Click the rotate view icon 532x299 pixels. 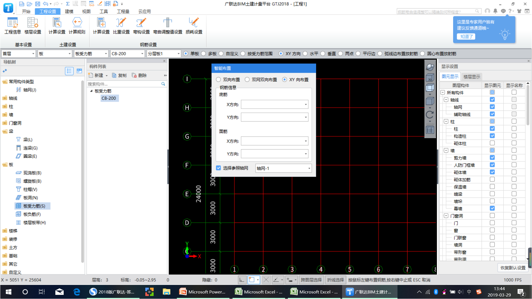pos(430,114)
